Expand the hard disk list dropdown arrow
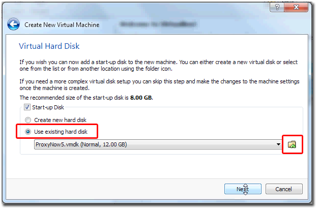 278,144
